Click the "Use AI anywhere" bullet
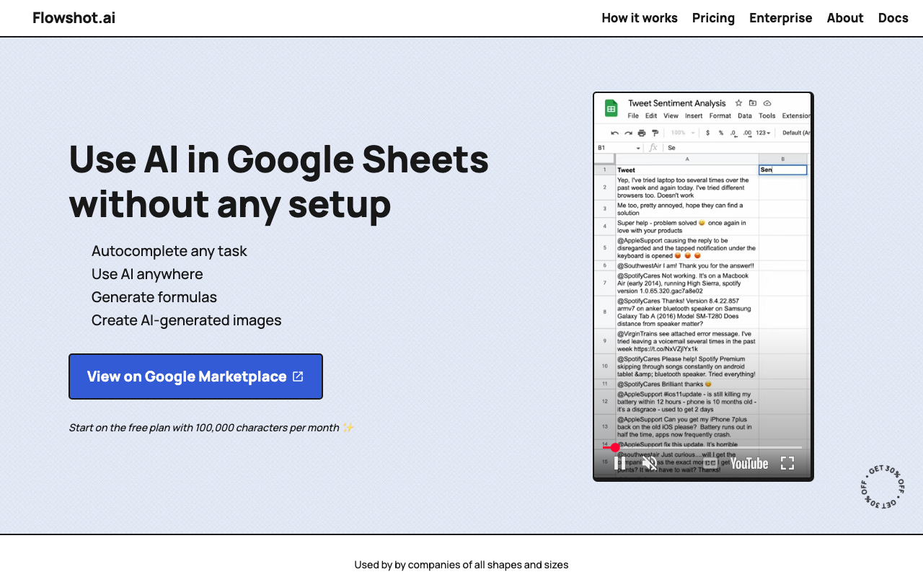923x577 pixels. click(x=147, y=274)
